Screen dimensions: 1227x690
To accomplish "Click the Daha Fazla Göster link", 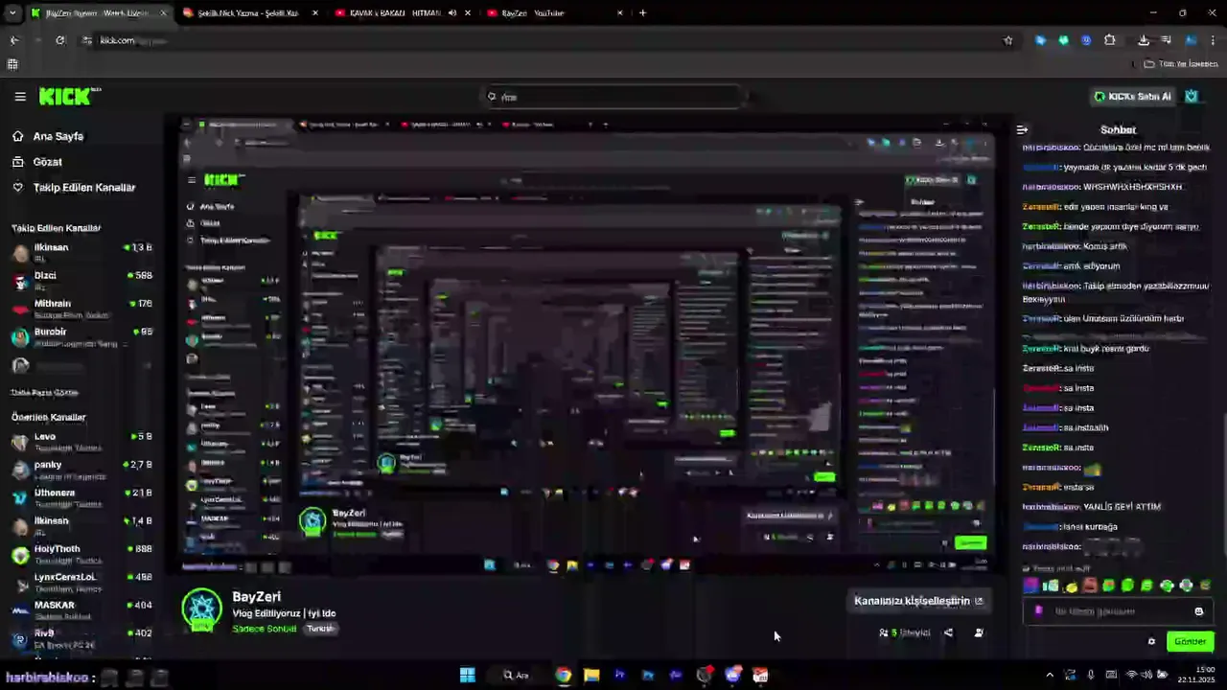I will click(45, 393).
